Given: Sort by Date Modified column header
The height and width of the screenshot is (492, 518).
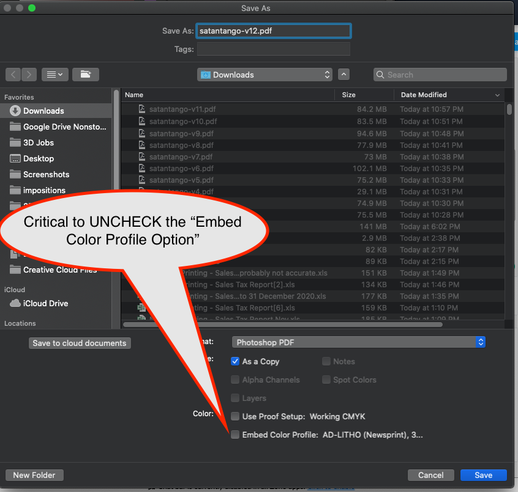Looking at the screenshot, I should [424, 95].
